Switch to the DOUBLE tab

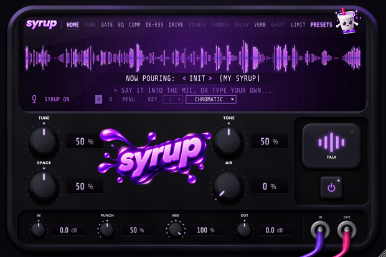point(197,25)
